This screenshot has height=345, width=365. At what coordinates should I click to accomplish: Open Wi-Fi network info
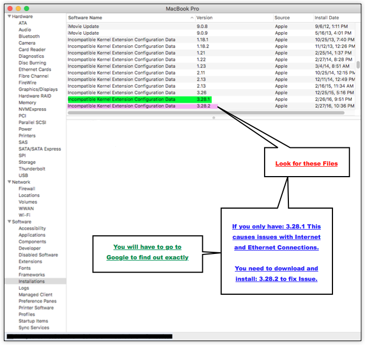coord(24,215)
